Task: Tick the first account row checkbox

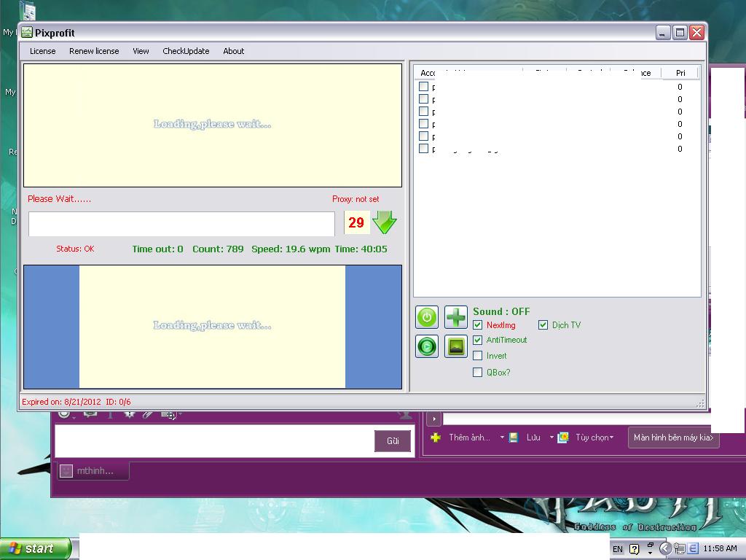Action: pos(423,87)
